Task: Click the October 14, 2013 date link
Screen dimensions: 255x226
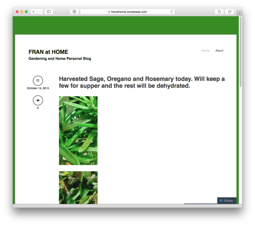Action: [x=38, y=88]
